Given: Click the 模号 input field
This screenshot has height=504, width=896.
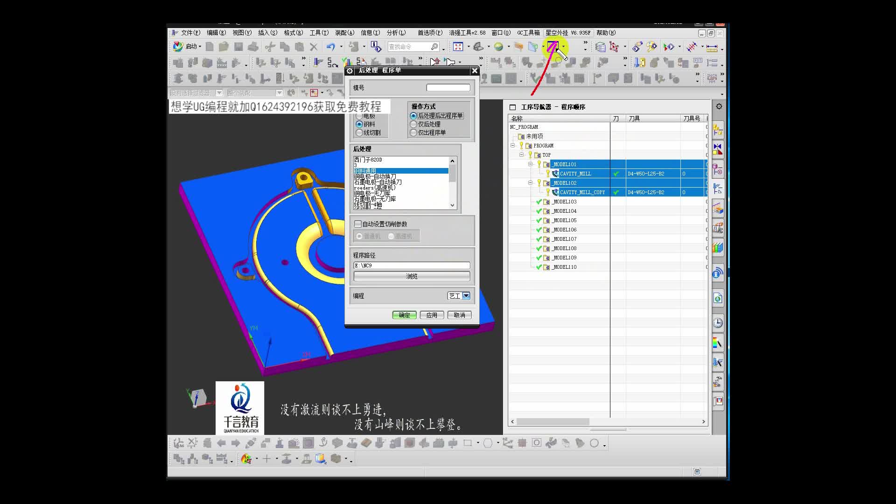Looking at the screenshot, I should pyautogui.click(x=448, y=88).
